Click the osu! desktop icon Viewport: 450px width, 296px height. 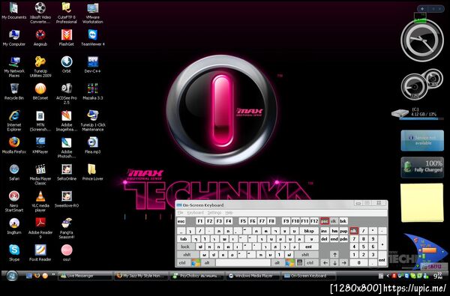point(67,253)
